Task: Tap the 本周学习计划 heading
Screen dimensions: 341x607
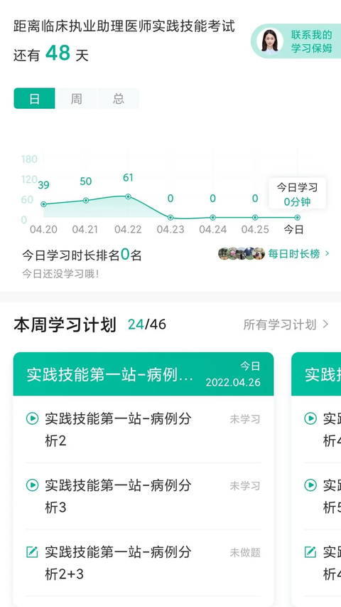Action: pos(65,324)
